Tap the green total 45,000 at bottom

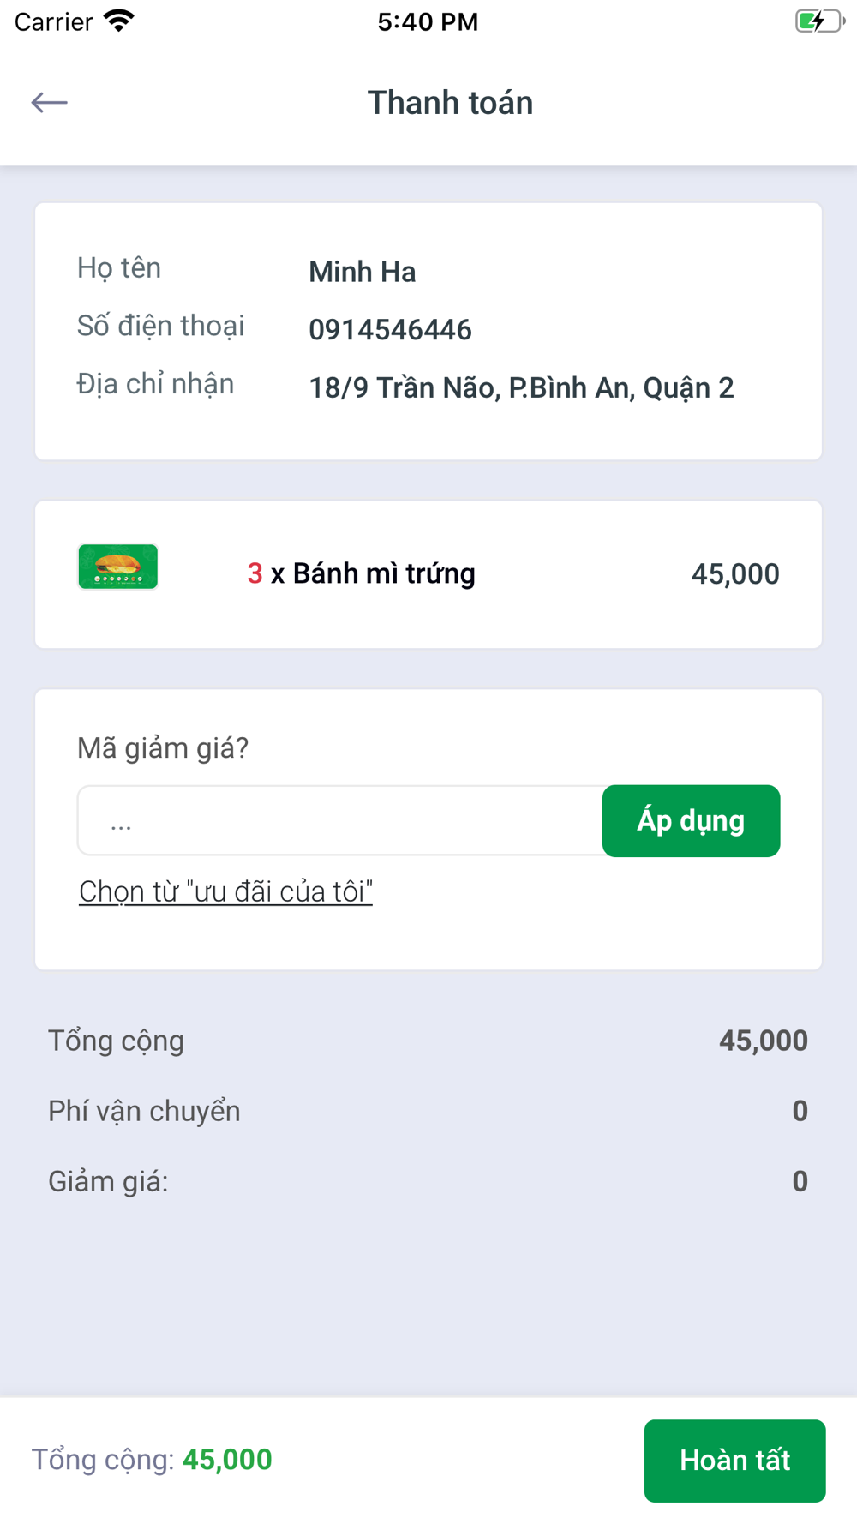227,1460
